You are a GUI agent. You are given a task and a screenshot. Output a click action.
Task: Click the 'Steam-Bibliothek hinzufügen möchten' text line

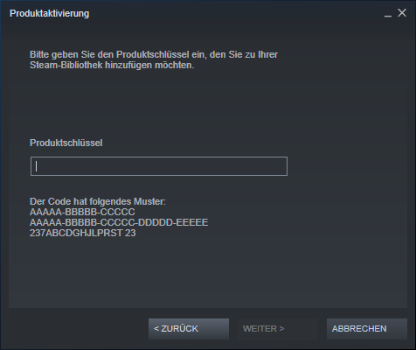pos(112,65)
